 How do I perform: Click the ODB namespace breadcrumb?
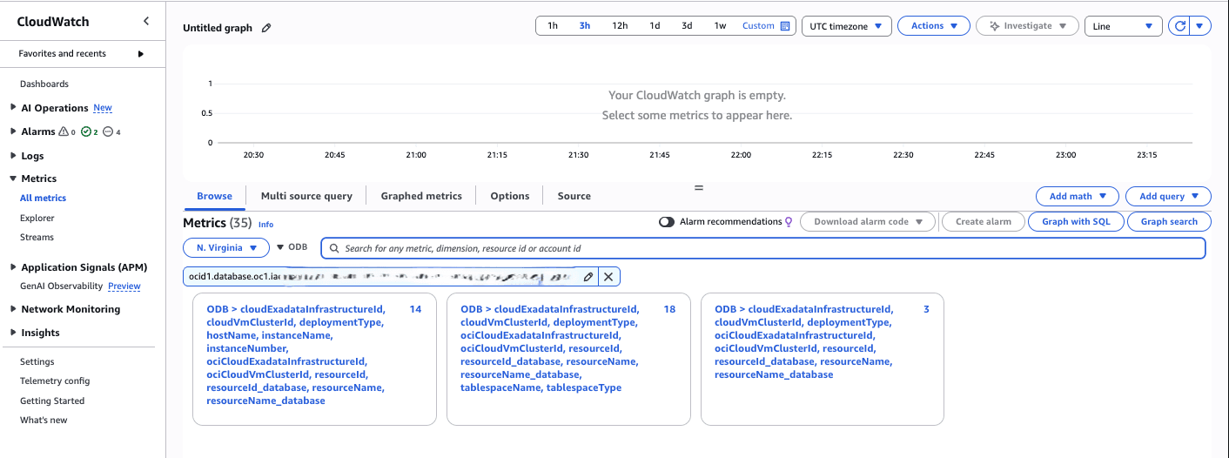298,247
